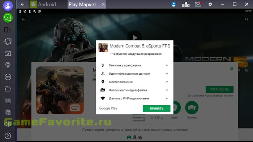Click the Google Play logo text

(x=108, y=108)
